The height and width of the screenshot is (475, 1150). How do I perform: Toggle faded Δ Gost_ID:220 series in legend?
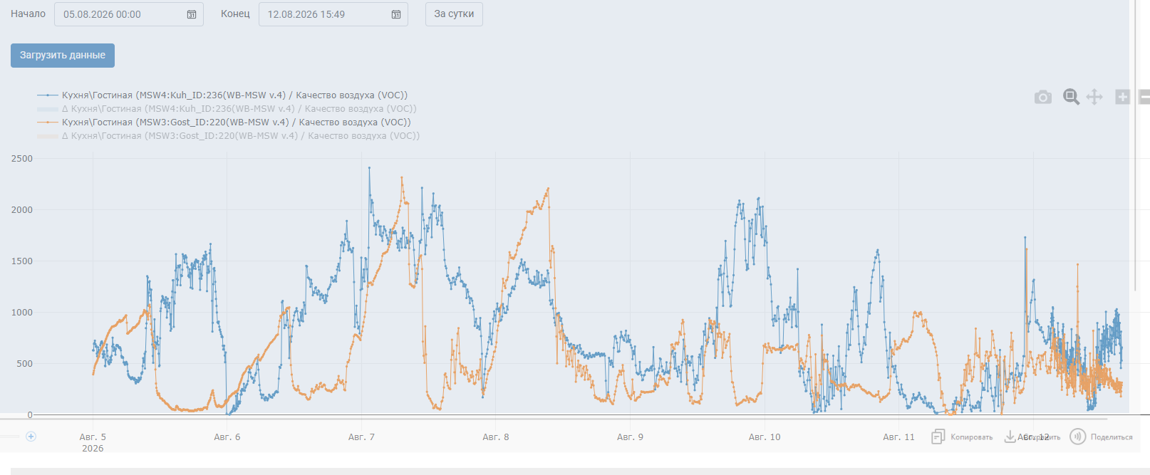(228, 135)
